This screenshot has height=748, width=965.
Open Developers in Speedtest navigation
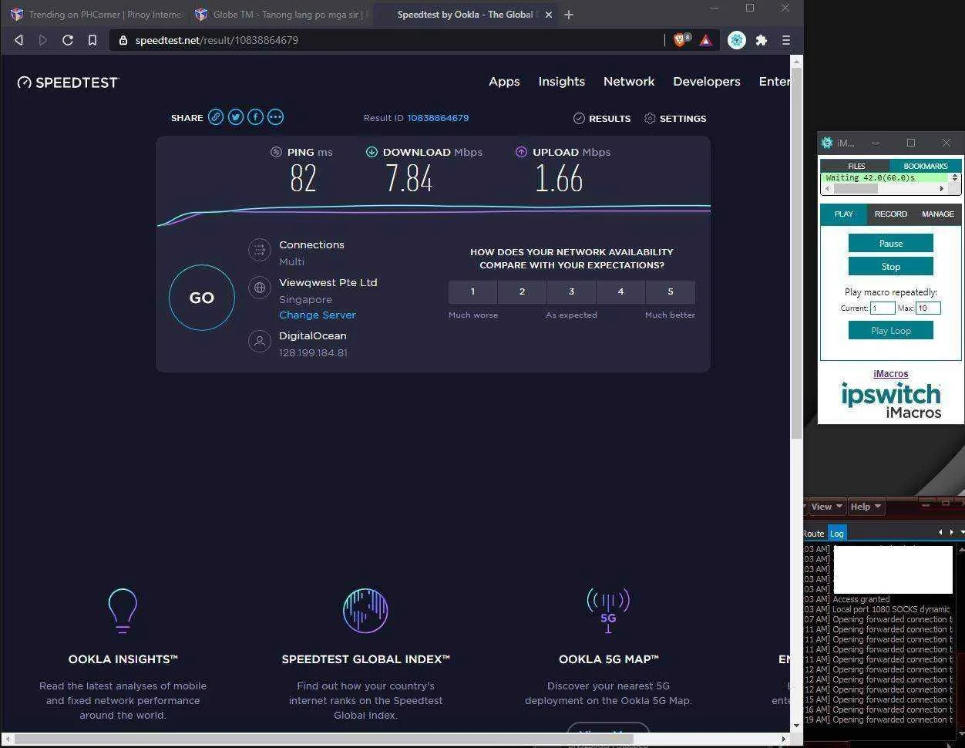click(x=707, y=82)
